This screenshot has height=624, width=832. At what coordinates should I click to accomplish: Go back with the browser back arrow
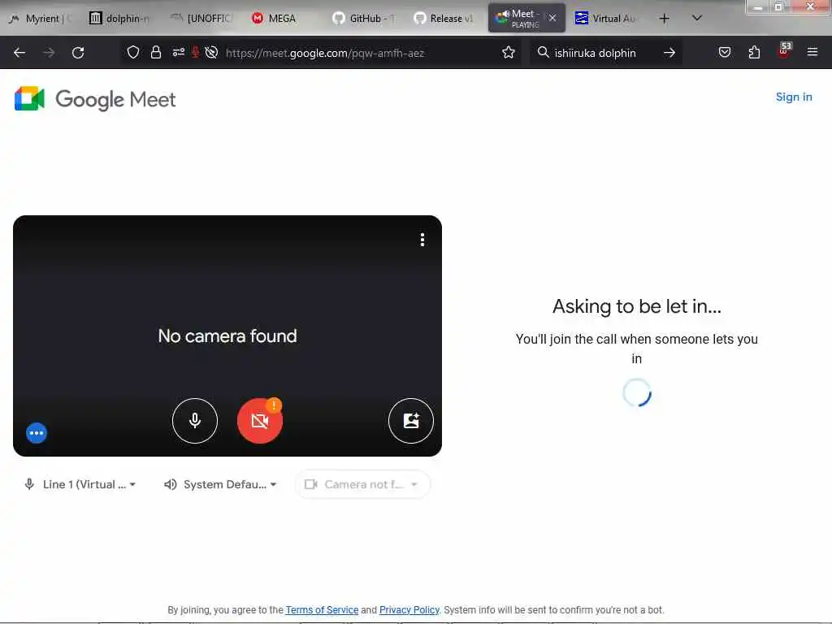19,53
